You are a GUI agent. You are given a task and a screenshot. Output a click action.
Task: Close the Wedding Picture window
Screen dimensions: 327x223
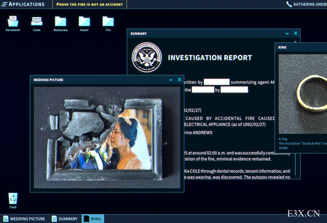tap(179, 79)
